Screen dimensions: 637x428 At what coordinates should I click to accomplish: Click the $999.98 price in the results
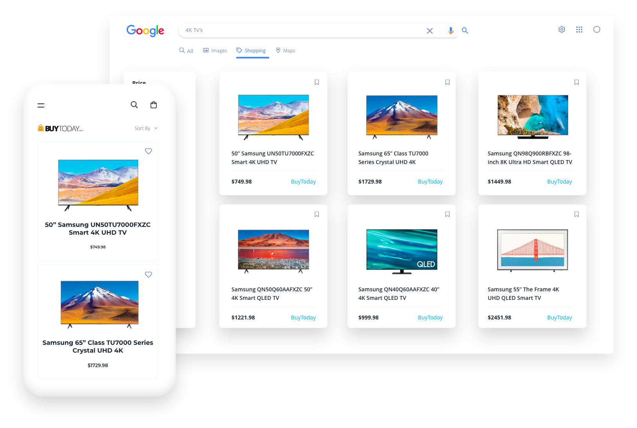pos(369,317)
